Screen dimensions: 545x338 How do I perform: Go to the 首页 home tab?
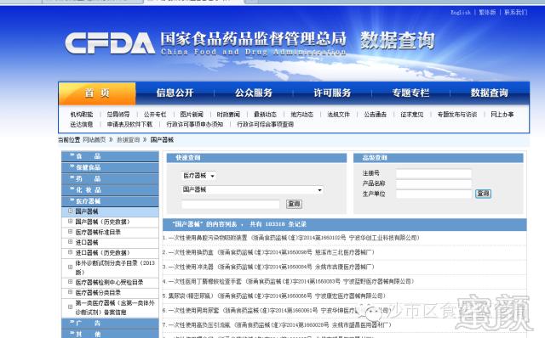click(97, 93)
